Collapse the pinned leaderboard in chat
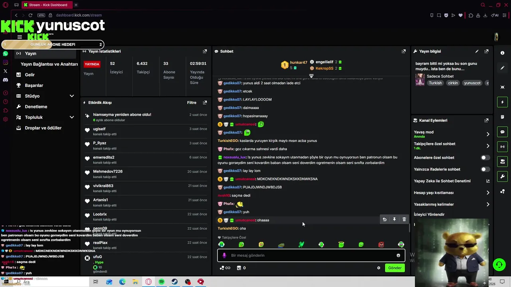511x287 pixels. [x=311, y=75]
